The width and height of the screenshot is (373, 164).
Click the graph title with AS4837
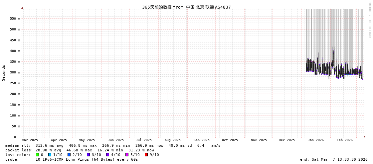186,7
